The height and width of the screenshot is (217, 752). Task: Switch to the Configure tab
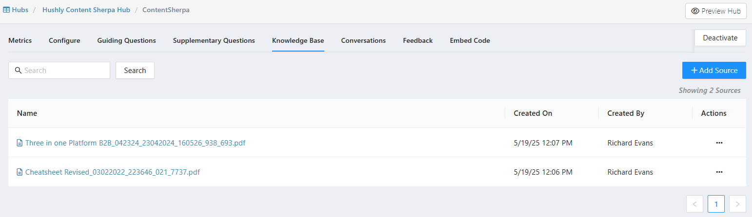pyautogui.click(x=64, y=40)
